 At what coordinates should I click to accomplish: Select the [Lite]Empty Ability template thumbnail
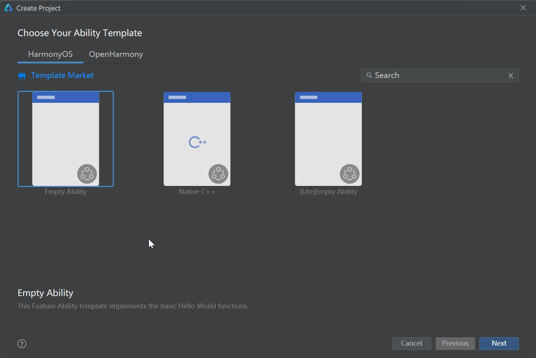pos(328,139)
